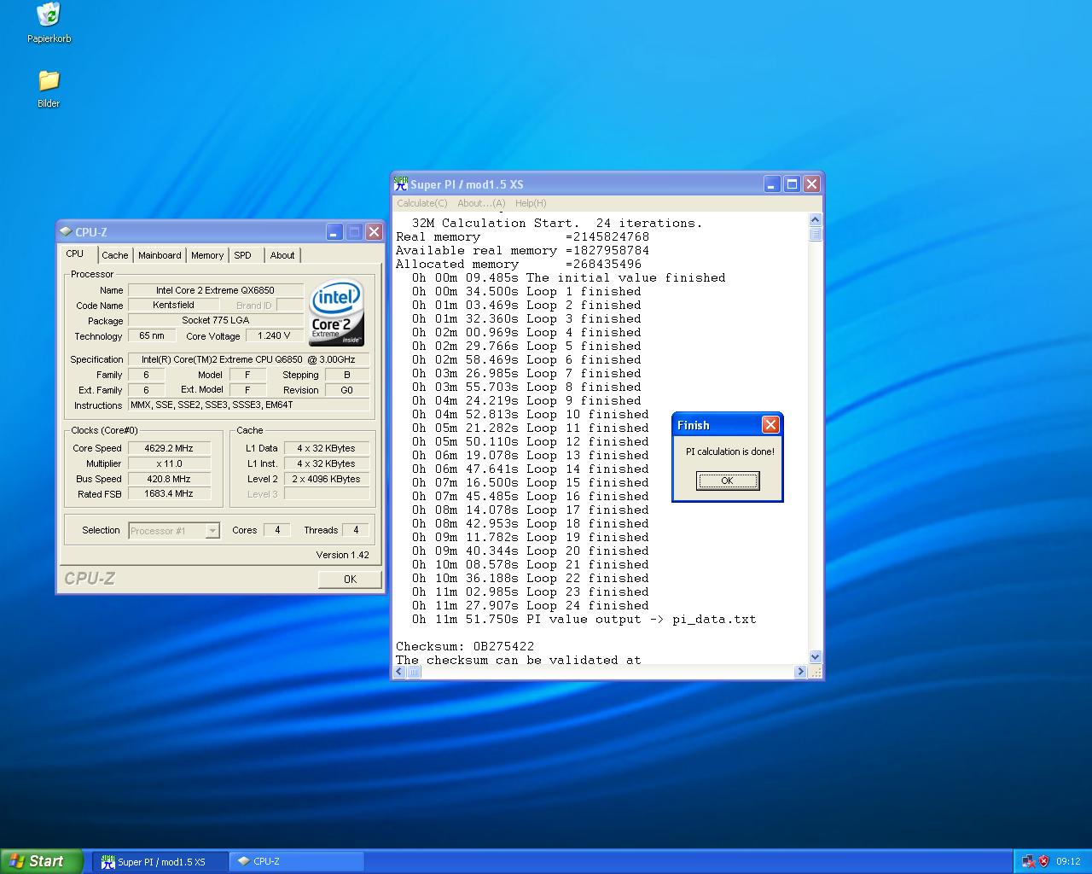Click the 'PI value output -> pi_data.txt' line
Viewport: 1092px width, 874px height.
coord(584,620)
